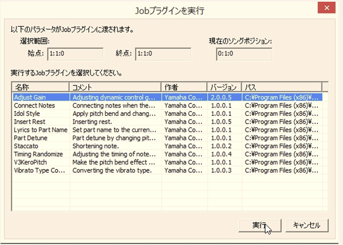
Task: Click comment 'Inserting rest.'
Action: [x=92, y=122]
